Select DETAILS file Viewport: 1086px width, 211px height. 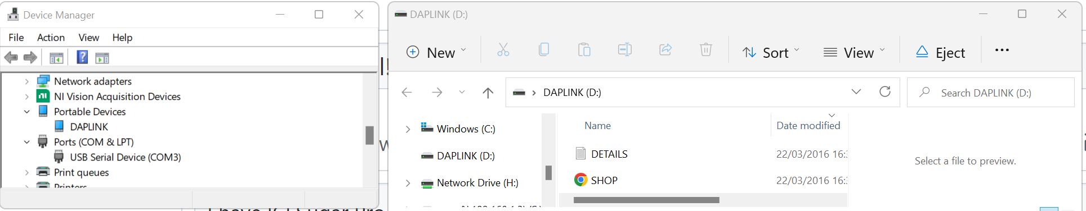click(x=609, y=154)
